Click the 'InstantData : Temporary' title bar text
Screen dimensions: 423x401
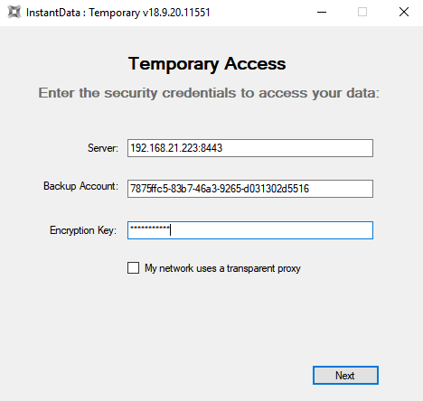(83, 13)
